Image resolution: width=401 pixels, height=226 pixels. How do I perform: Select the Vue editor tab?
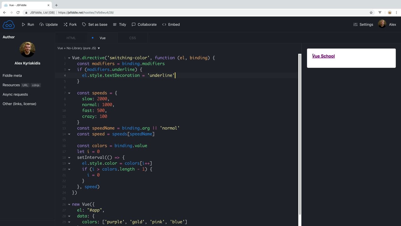(102, 38)
